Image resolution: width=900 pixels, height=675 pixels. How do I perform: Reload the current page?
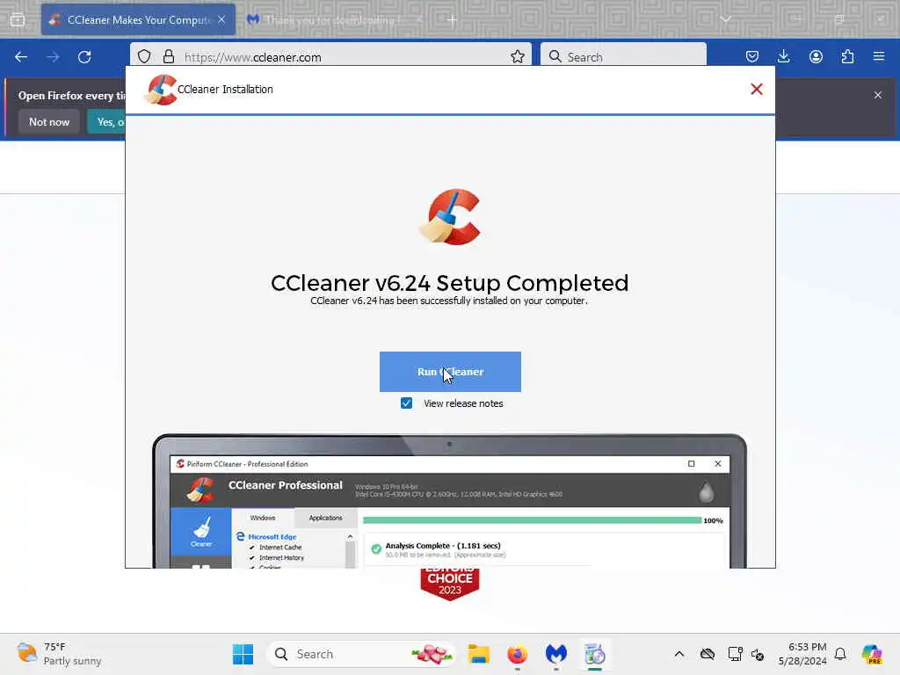84,57
